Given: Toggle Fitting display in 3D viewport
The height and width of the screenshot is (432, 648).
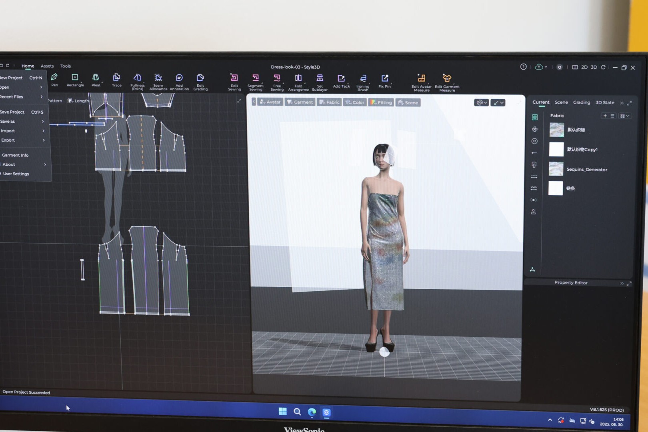Looking at the screenshot, I should (381, 102).
